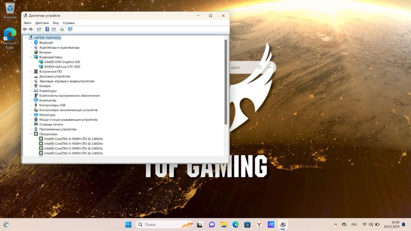The height and width of the screenshot is (231, 411).
Task: Open the Chat icon on the taskbar
Action: click(x=212, y=224)
